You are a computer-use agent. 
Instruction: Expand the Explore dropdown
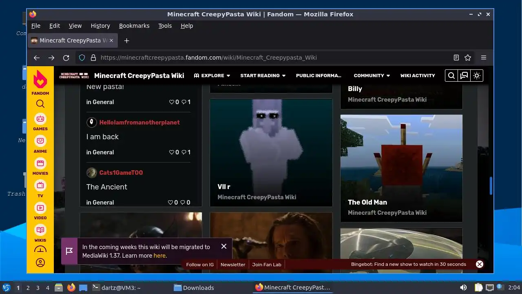tap(212, 76)
